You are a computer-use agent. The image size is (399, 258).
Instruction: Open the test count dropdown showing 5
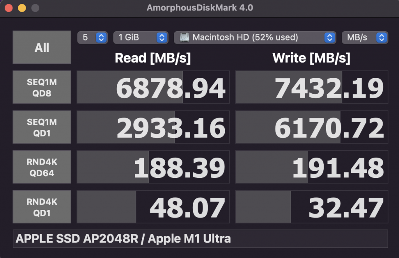coord(92,37)
